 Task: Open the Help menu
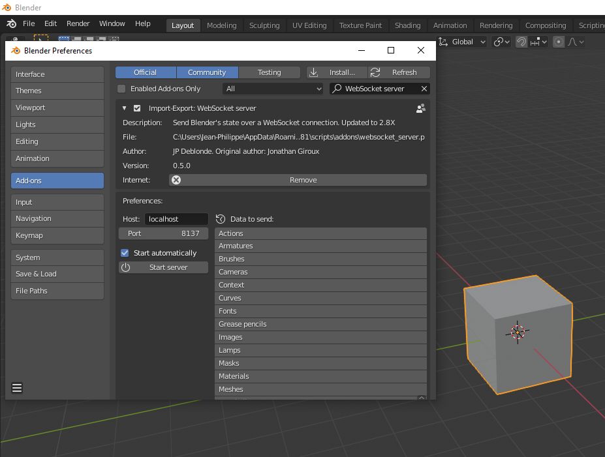(143, 23)
